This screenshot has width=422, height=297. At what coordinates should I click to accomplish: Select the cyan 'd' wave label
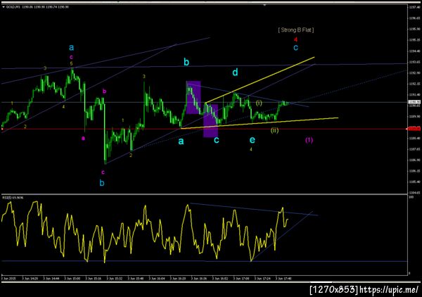pos(235,72)
